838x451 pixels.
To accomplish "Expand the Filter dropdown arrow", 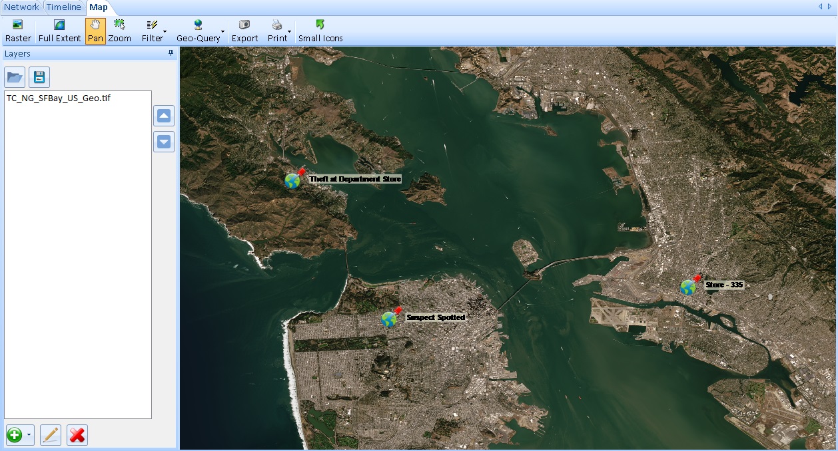I will (x=164, y=31).
